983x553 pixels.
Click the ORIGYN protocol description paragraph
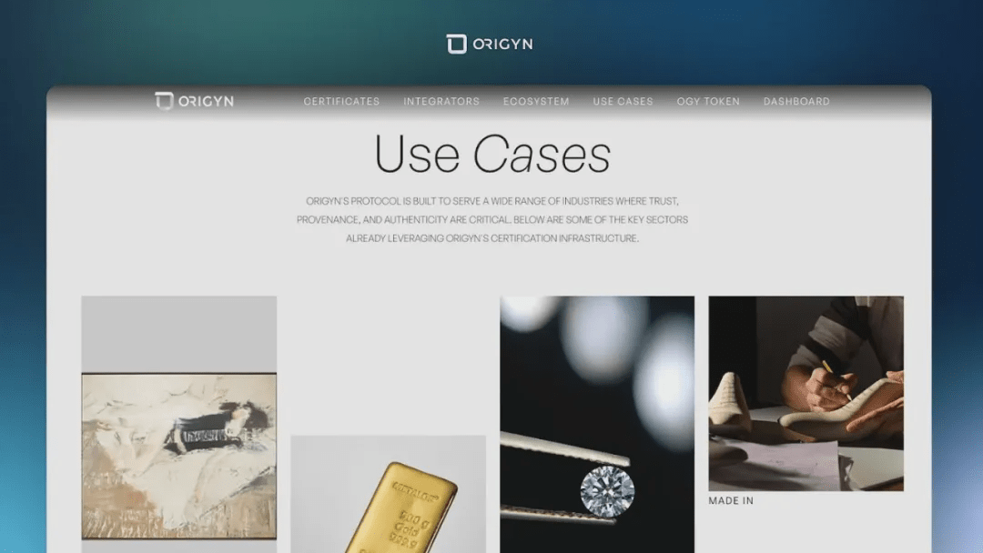click(492, 220)
